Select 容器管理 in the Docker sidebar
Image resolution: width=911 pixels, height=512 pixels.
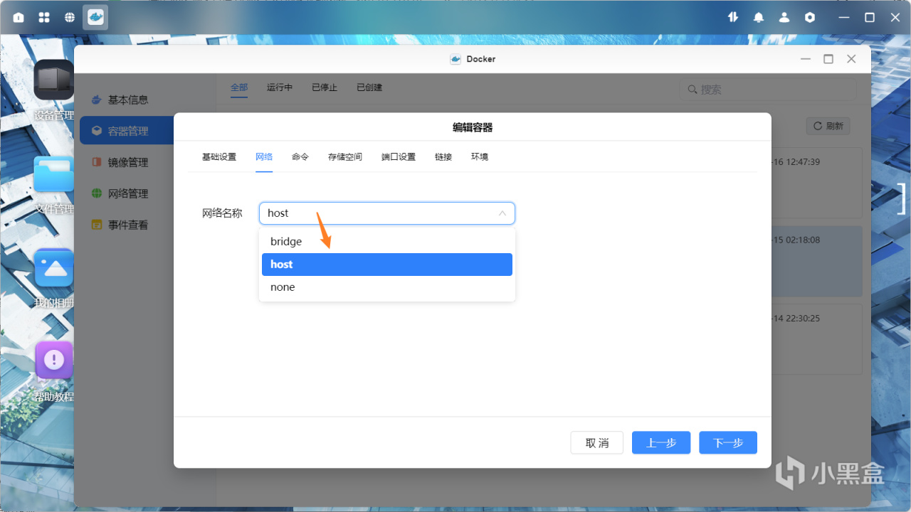[127, 131]
